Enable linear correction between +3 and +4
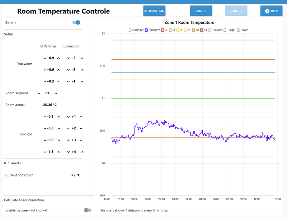Viewport: 287px width, 219px height. [87, 210]
